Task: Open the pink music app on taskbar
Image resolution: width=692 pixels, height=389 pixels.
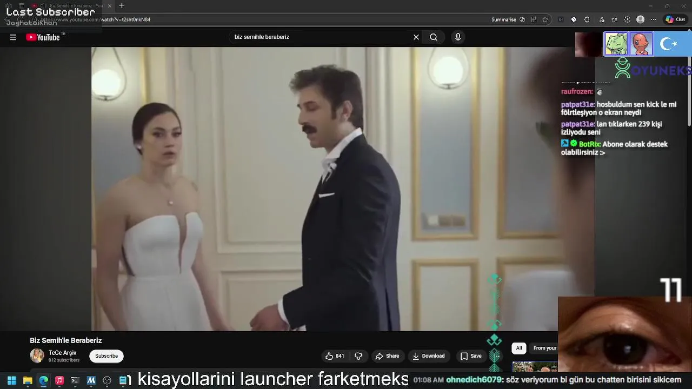Action: [x=59, y=380]
